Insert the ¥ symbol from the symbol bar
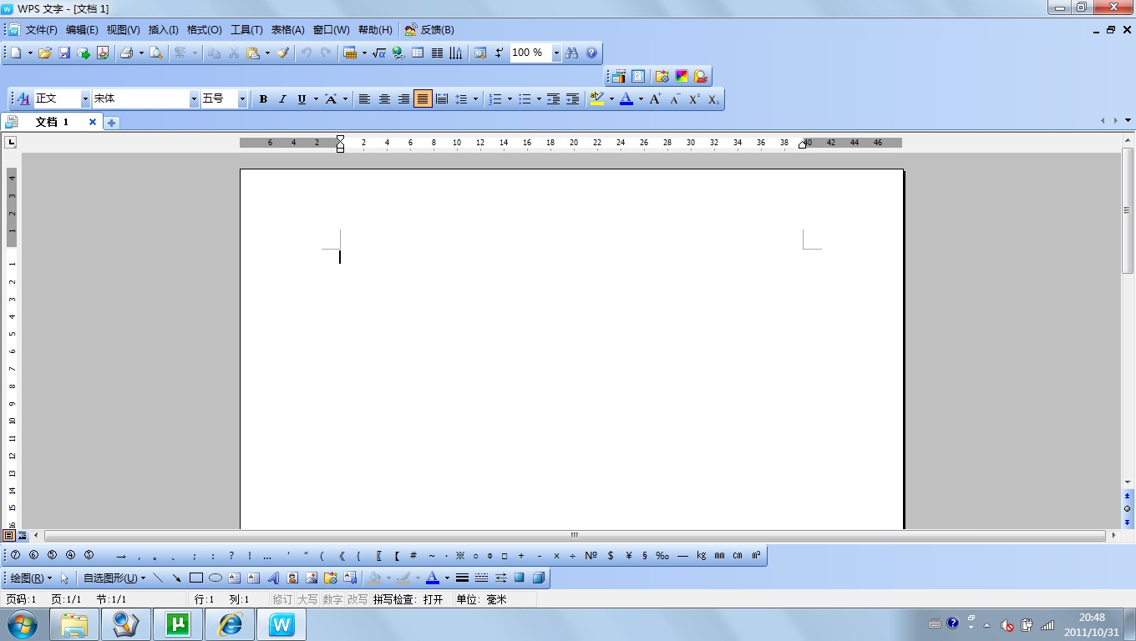The width and height of the screenshot is (1136, 641). click(628, 555)
